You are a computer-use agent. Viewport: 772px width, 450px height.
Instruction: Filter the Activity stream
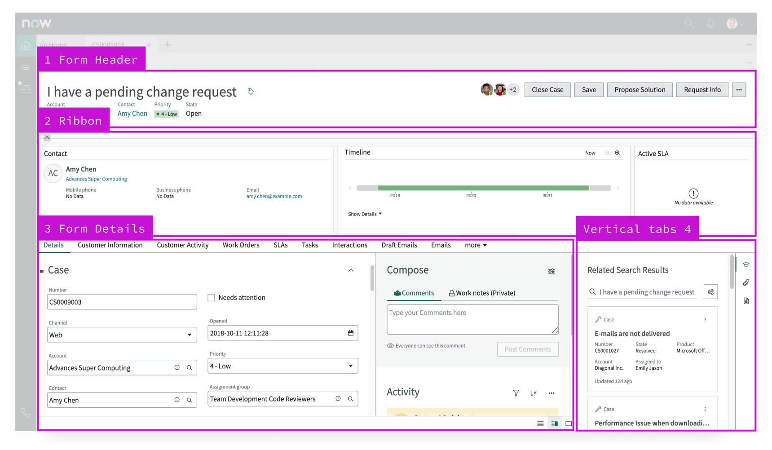516,393
